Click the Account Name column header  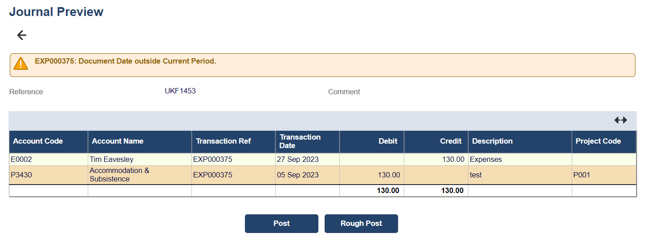(x=118, y=141)
